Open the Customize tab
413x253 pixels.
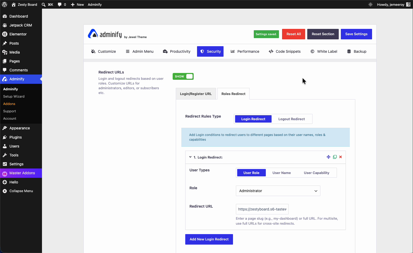click(103, 51)
